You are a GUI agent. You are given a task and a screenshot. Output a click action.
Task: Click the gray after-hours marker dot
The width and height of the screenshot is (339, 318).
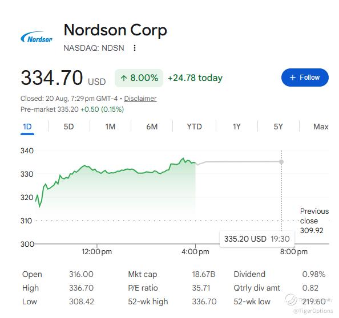(x=281, y=162)
